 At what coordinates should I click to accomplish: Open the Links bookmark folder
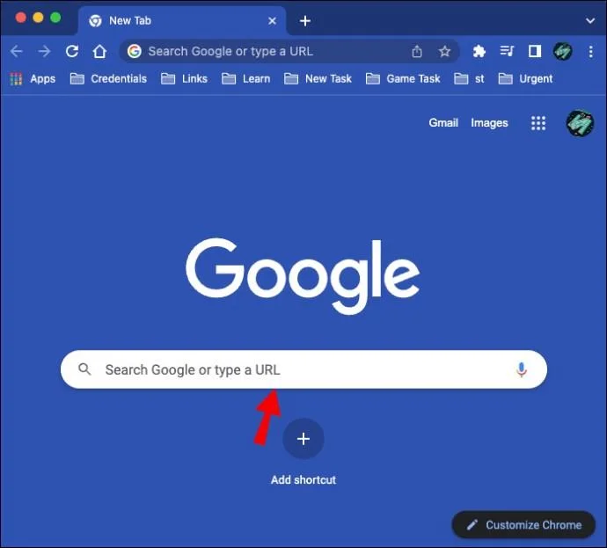pos(184,79)
